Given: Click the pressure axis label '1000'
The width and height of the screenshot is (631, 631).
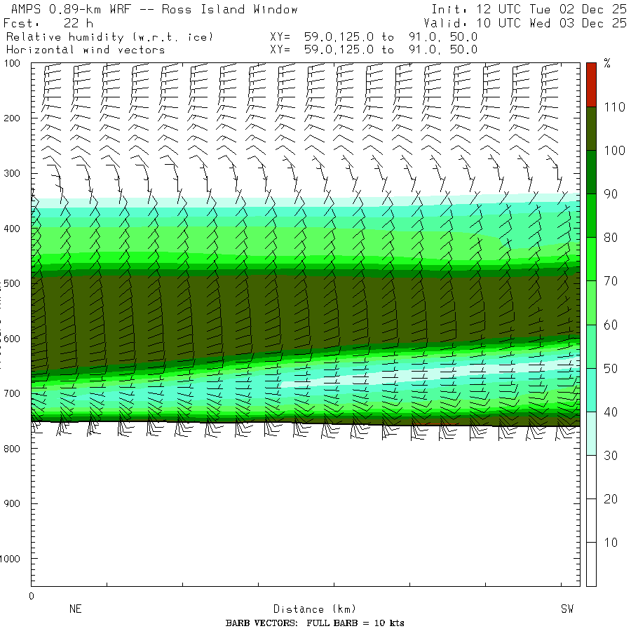Looking at the screenshot, I should tap(10, 559).
